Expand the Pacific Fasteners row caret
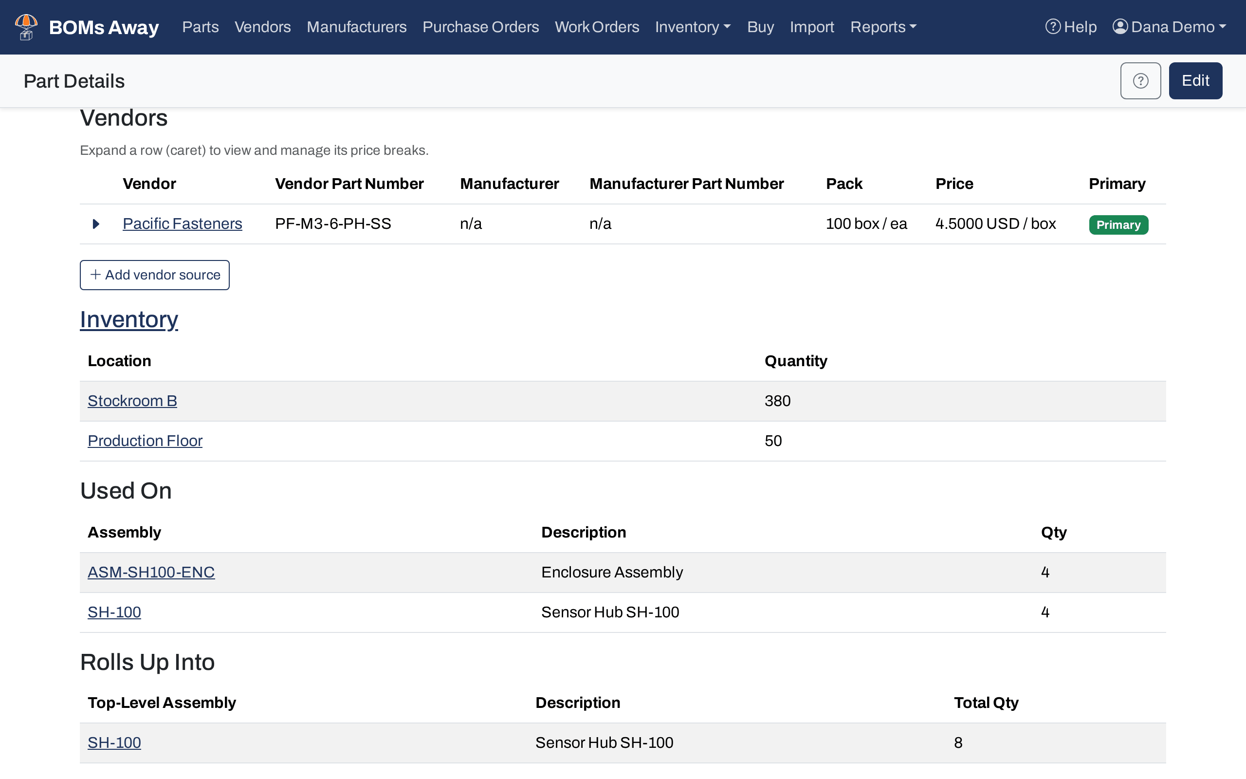Image resolution: width=1246 pixels, height=779 pixels. tap(96, 224)
